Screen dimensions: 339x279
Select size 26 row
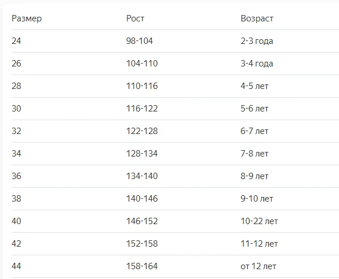175,64
